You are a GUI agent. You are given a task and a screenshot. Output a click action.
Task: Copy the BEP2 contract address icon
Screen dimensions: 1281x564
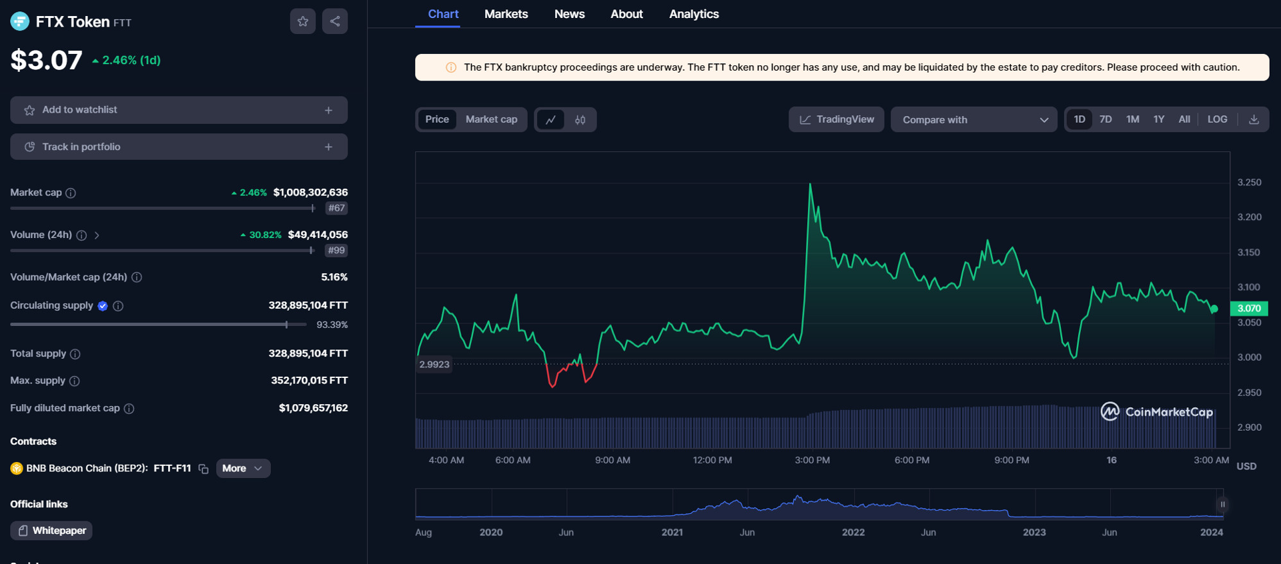point(203,469)
